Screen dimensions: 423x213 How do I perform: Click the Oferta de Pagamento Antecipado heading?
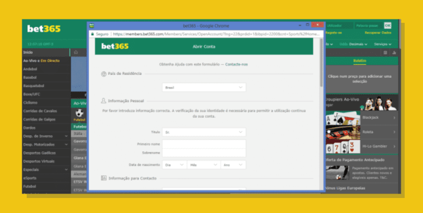coord(355,160)
